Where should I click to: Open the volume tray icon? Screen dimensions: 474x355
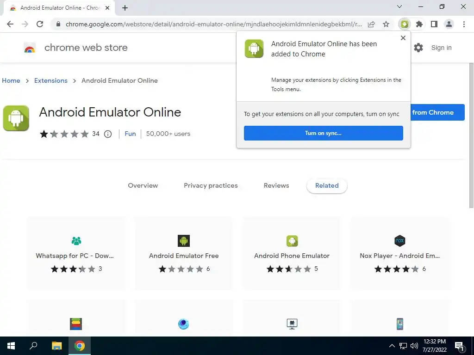[414, 346]
